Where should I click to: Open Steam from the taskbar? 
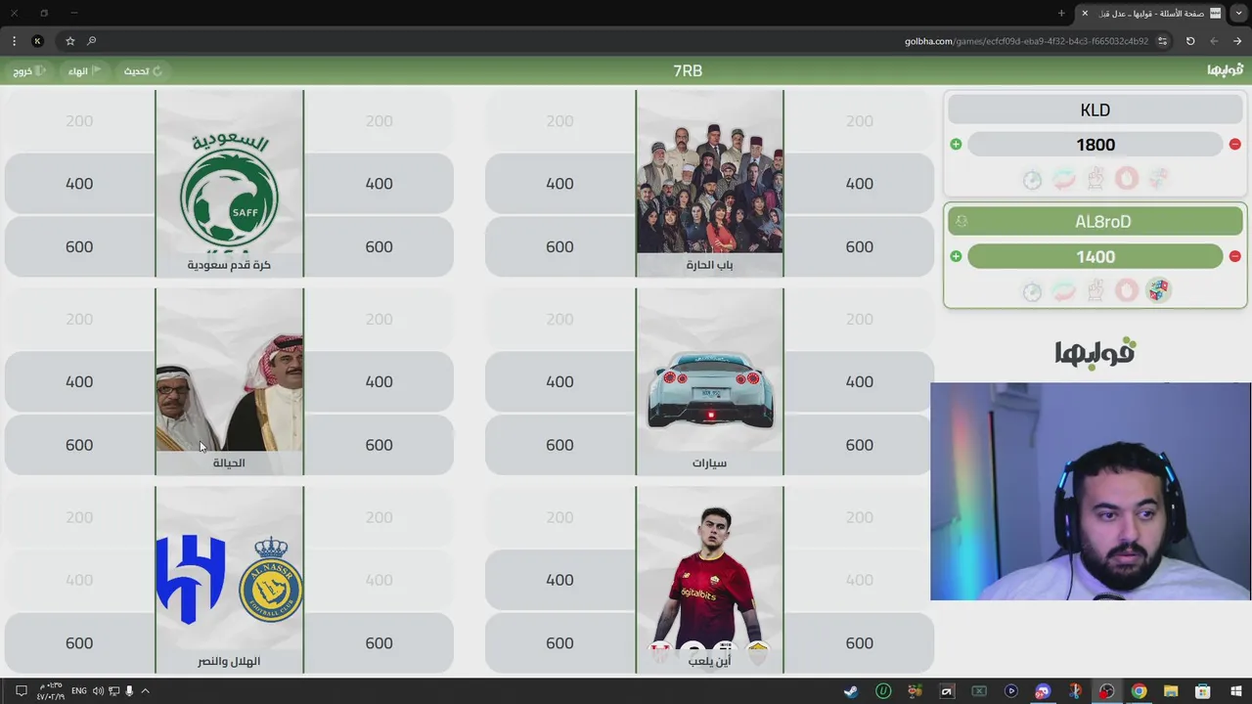[851, 691]
